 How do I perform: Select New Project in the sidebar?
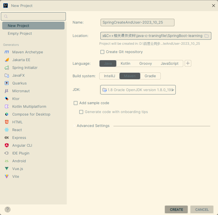[33, 26]
